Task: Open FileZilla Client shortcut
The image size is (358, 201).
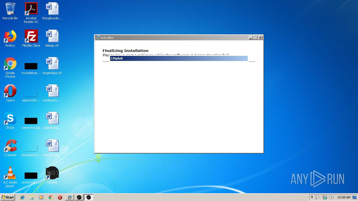Action: 31,39
